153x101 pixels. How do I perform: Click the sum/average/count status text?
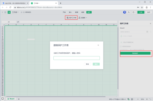(x=117, y=99)
